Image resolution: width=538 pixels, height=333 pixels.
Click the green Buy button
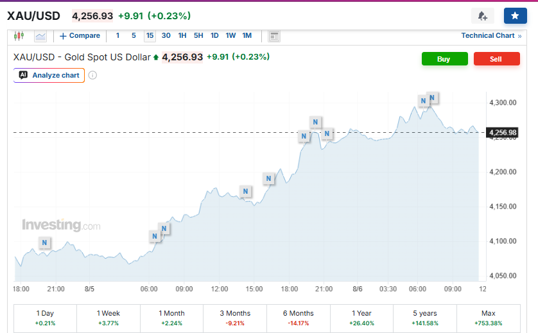pos(445,59)
